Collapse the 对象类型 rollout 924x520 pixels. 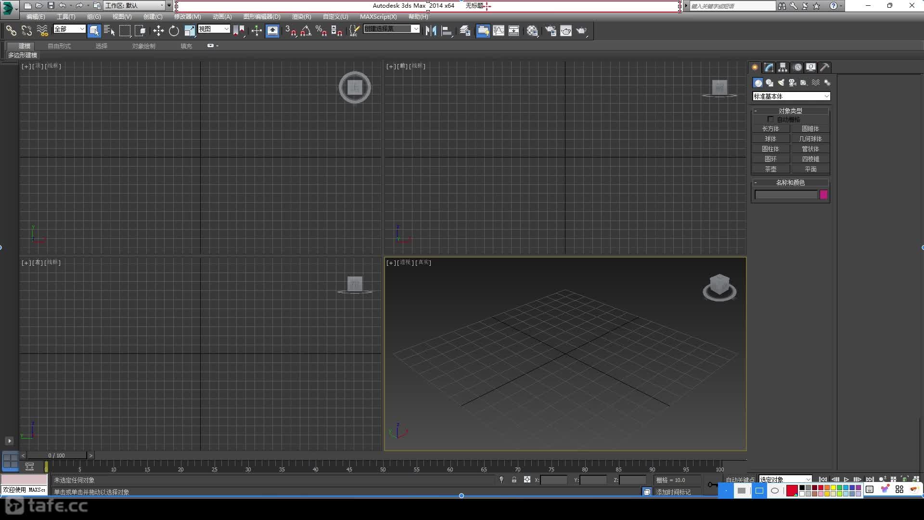tap(790, 111)
